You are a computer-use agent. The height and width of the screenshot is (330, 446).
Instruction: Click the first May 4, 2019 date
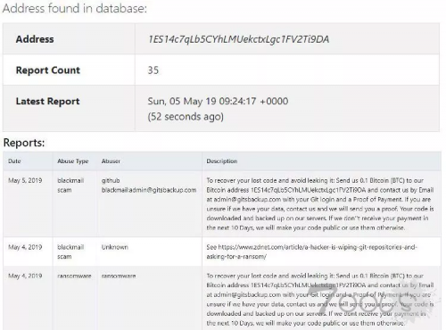pyautogui.click(x=25, y=247)
